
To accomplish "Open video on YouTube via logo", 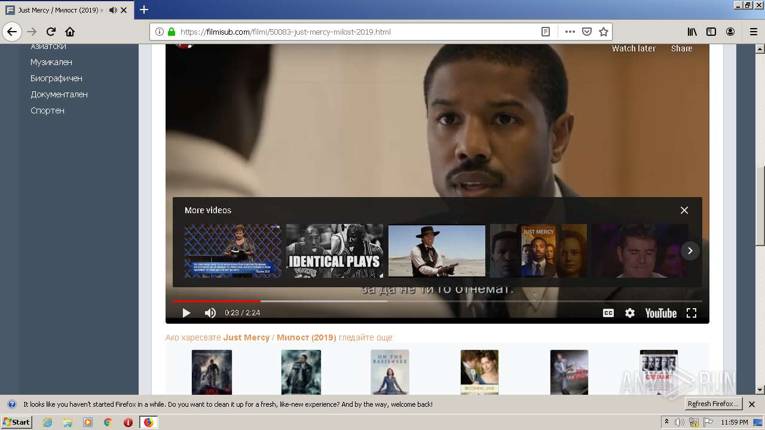I will 661,313.
